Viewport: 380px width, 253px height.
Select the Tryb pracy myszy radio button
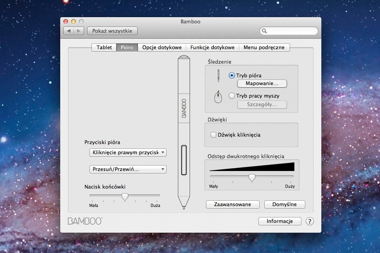point(232,96)
